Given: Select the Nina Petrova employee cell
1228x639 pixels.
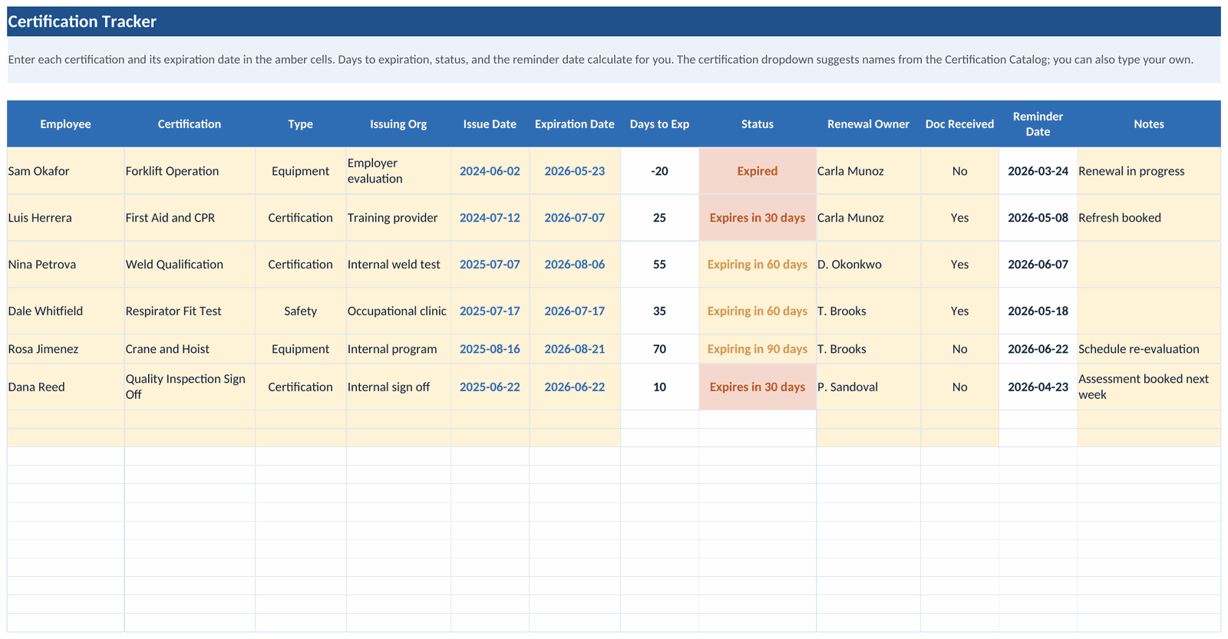Looking at the screenshot, I should (x=65, y=265).
